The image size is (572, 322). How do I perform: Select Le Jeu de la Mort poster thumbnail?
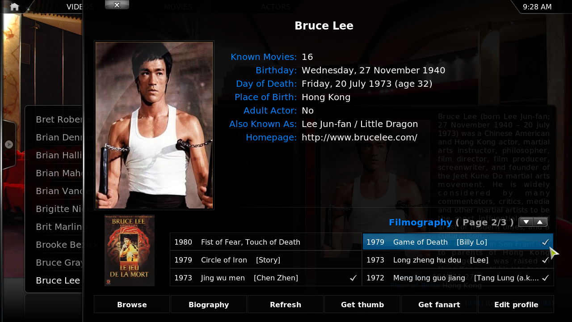coord(130,250)
